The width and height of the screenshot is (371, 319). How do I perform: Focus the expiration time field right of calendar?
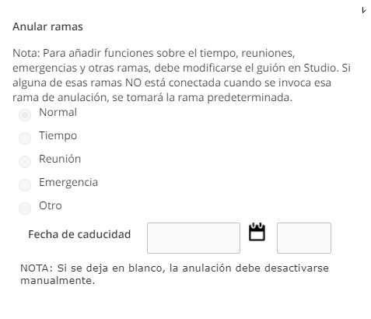[x=304, y=238]
